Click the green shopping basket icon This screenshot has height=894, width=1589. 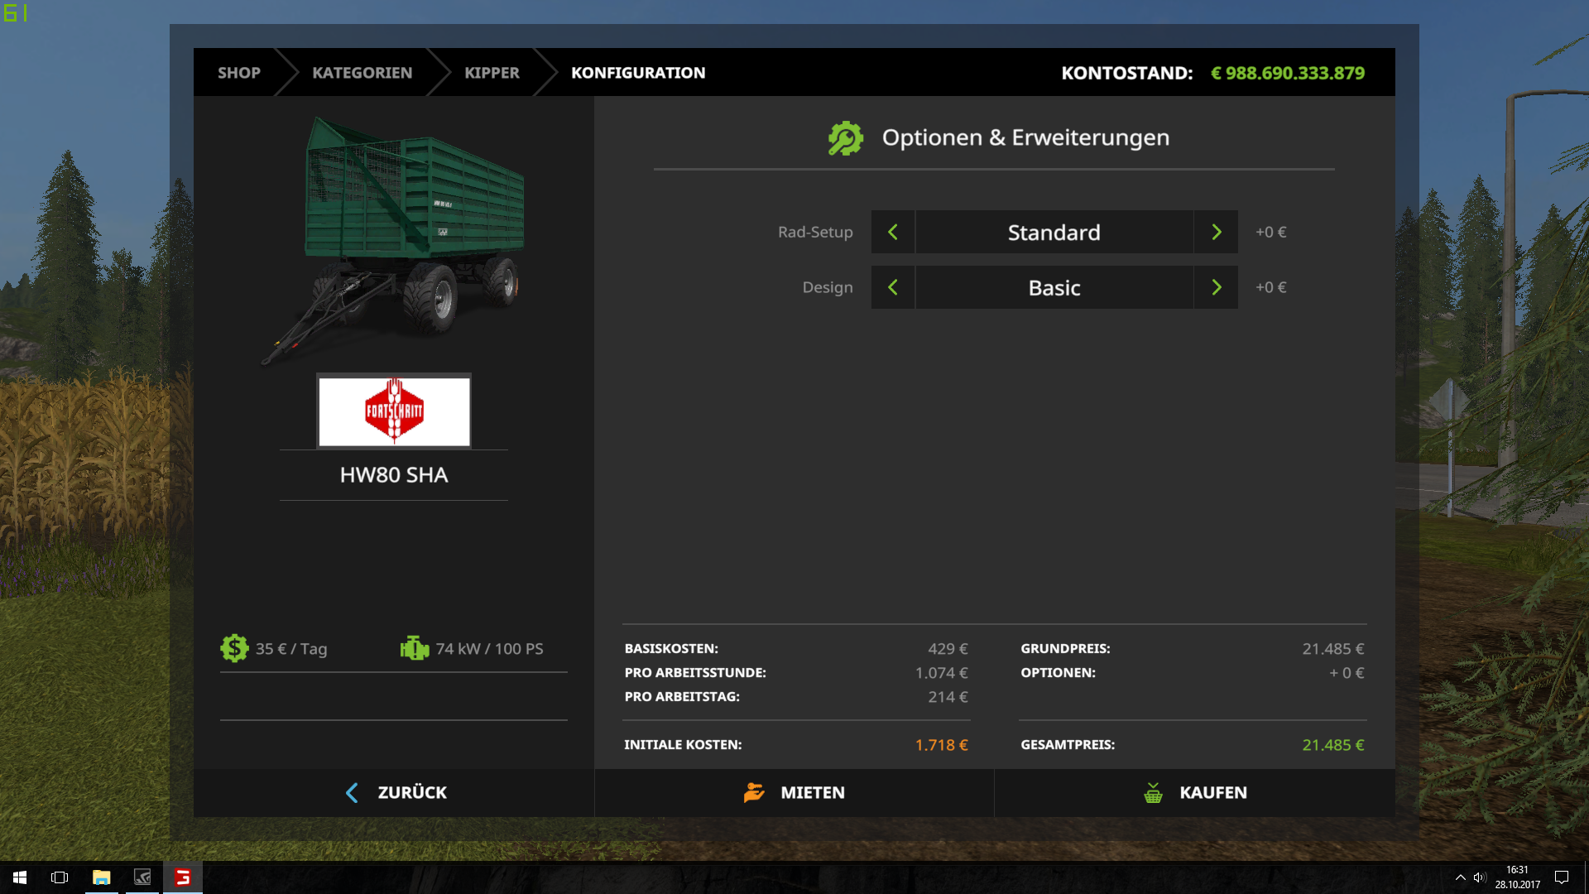1153,792
